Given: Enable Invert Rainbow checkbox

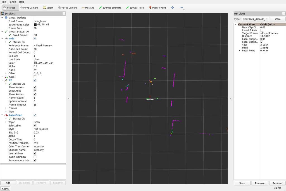Looking at the screenshot, I should click(x=35, y=157).
